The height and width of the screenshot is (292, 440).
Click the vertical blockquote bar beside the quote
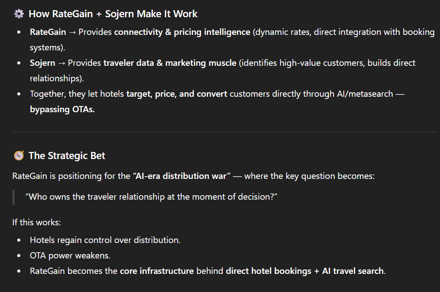point(14,197)
